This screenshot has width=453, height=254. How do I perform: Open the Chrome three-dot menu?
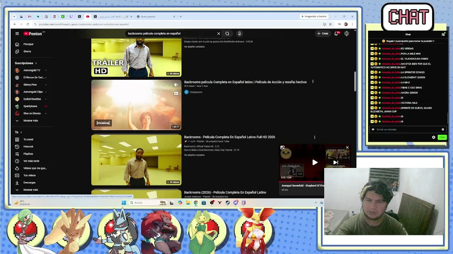click(352, 24)
